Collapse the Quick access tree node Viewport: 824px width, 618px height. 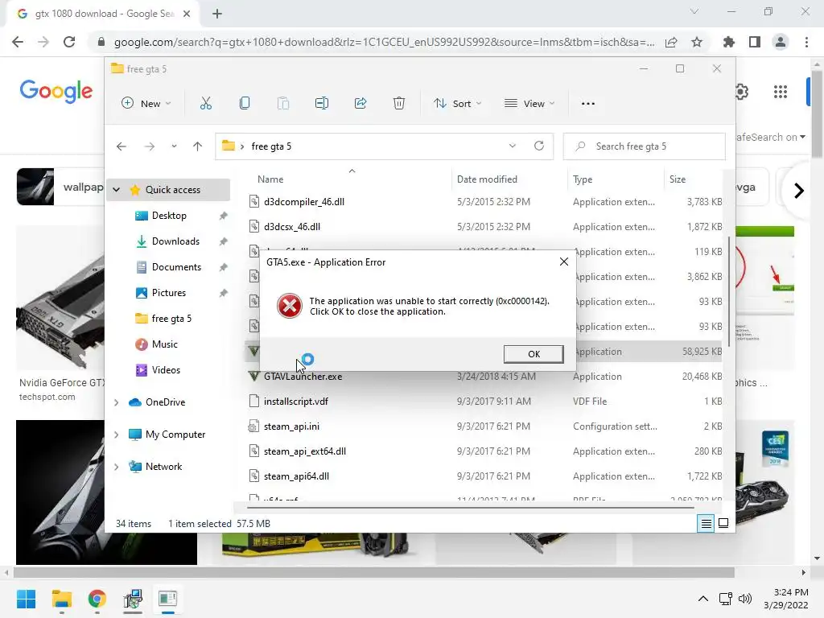coord(116,190)
